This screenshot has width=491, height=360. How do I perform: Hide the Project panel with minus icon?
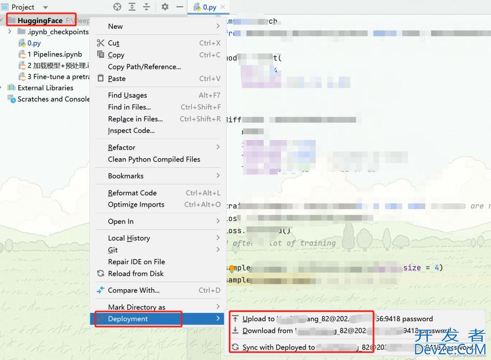[x=179, y=7]
